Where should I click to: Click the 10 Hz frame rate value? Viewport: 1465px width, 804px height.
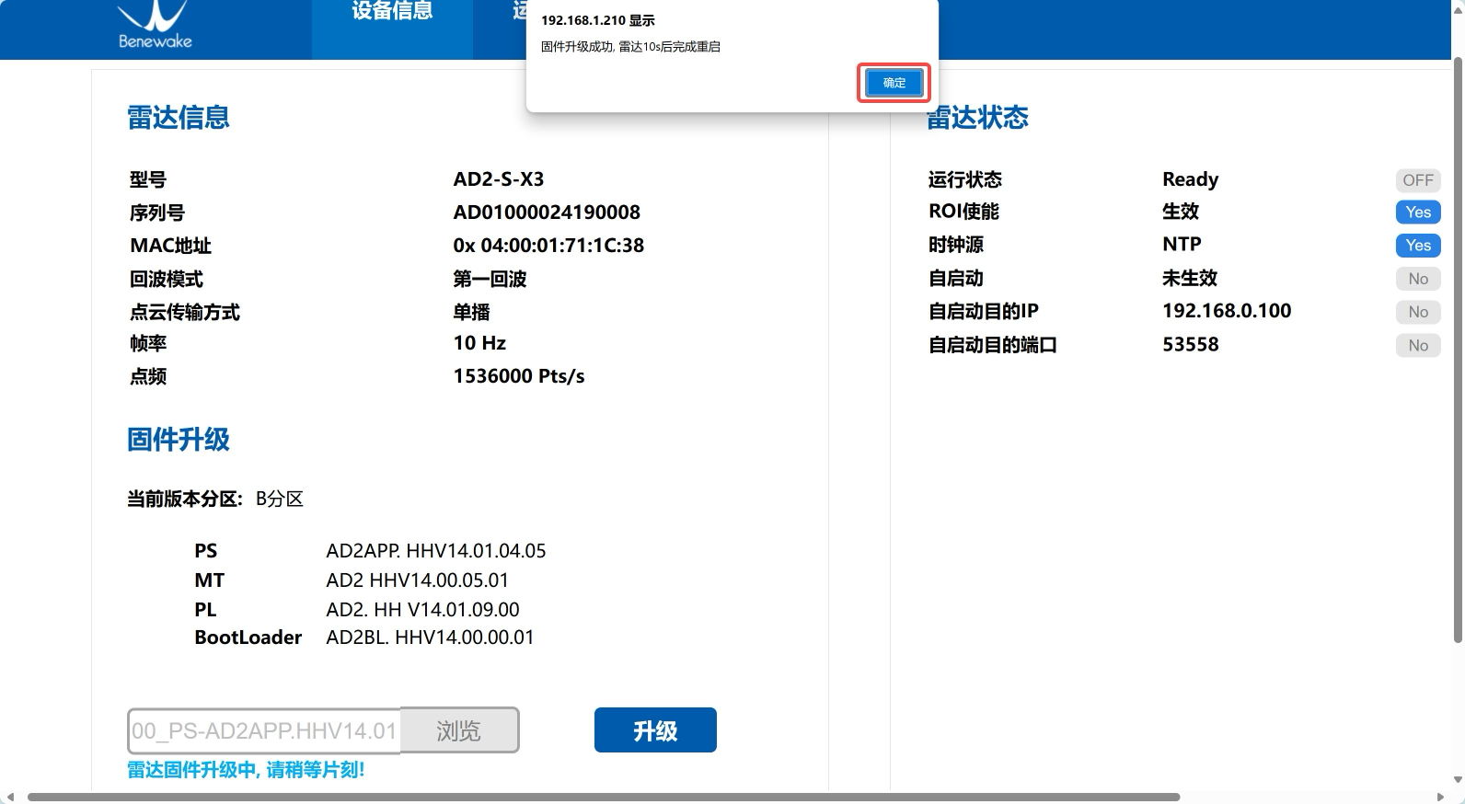[x=479, y=343]
